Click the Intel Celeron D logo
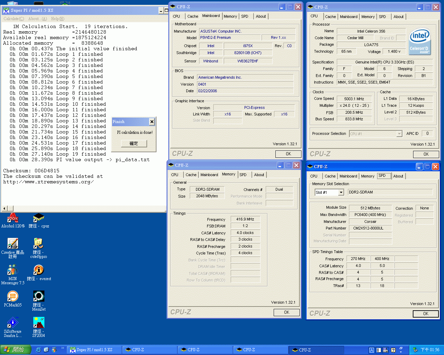This screenshot has height=355, width=444. [x=419, y=41]
